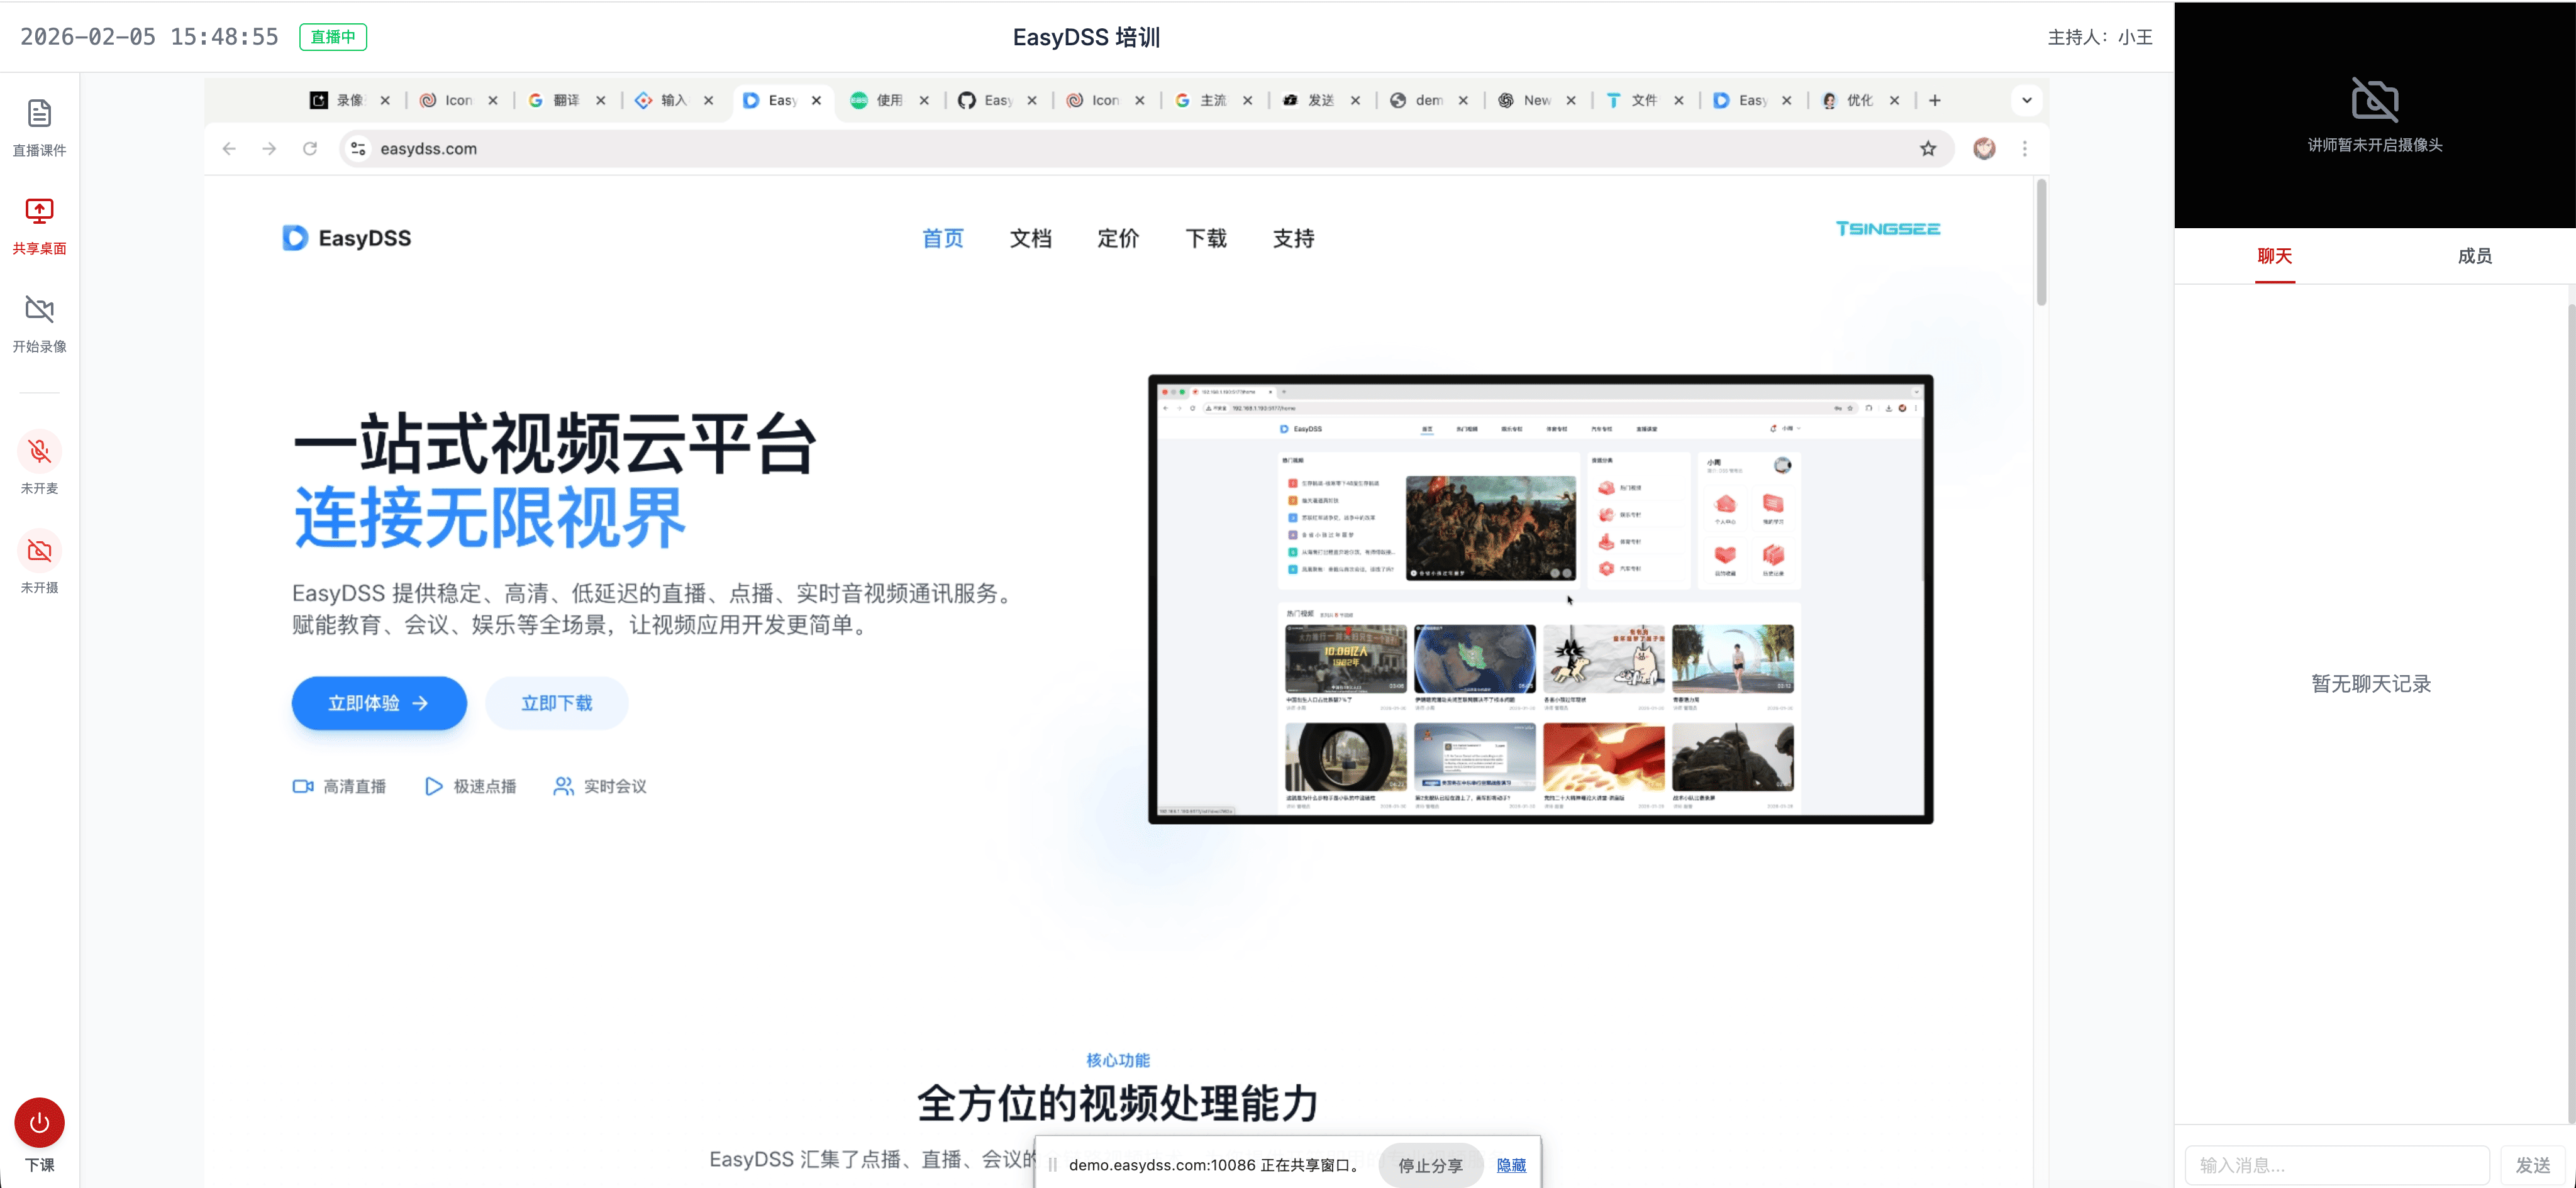Click the 实时会议 feature label
Screen dimensions: 2576x1188
600,786
